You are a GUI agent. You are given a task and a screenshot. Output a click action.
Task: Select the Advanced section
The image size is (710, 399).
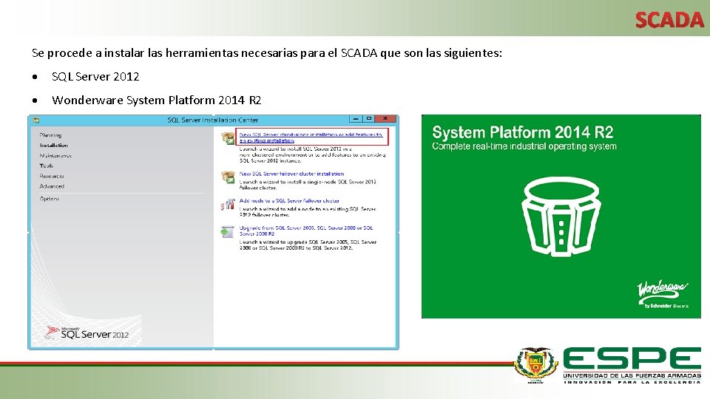click(52, 186)
